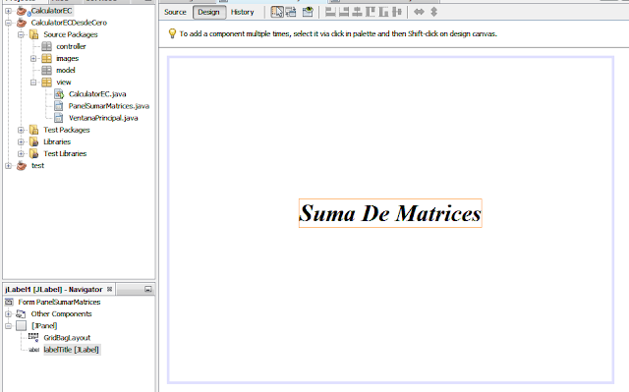Select the jLabel1 Navigator tab title
This screenshot has width=629, height=392.
tap(53, 289)
